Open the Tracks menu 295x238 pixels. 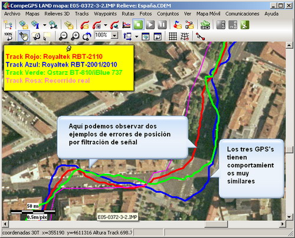(81, 14)
